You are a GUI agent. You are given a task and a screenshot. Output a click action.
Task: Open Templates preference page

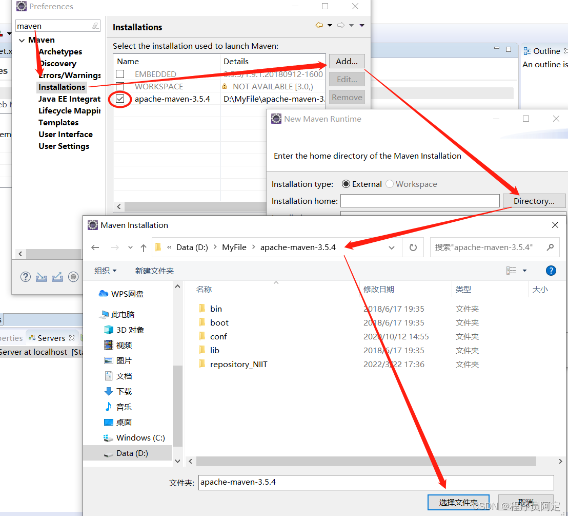tap(58, 123)
